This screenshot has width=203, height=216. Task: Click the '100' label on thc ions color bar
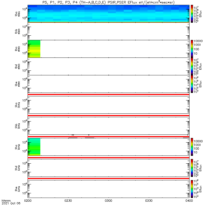(x=196, y=148)
